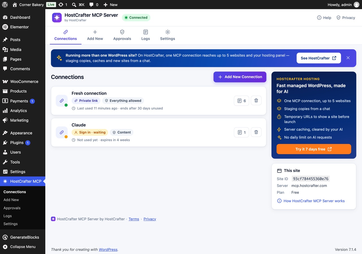Image resolution: width=362 pixels, height=254 pixels.
Task: Open the comments bubble in admin bar
Action: (94, 5)
